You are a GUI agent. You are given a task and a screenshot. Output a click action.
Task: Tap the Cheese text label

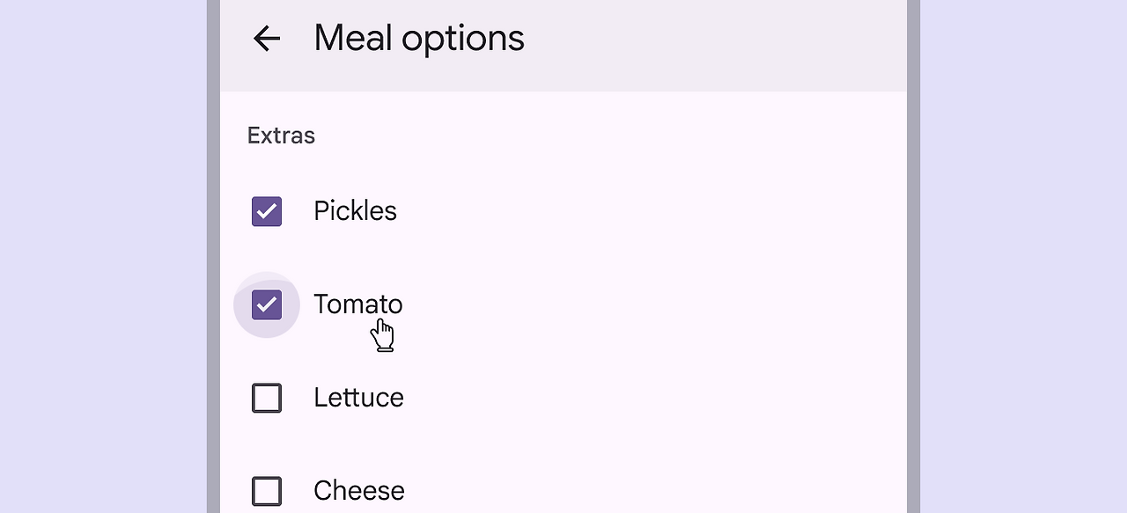[x=359, y=491]
